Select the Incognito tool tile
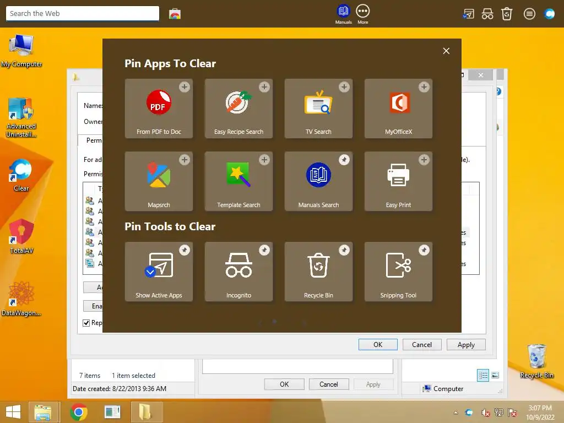Viewport: 564px width, 423px height. (x=238, y=272)
